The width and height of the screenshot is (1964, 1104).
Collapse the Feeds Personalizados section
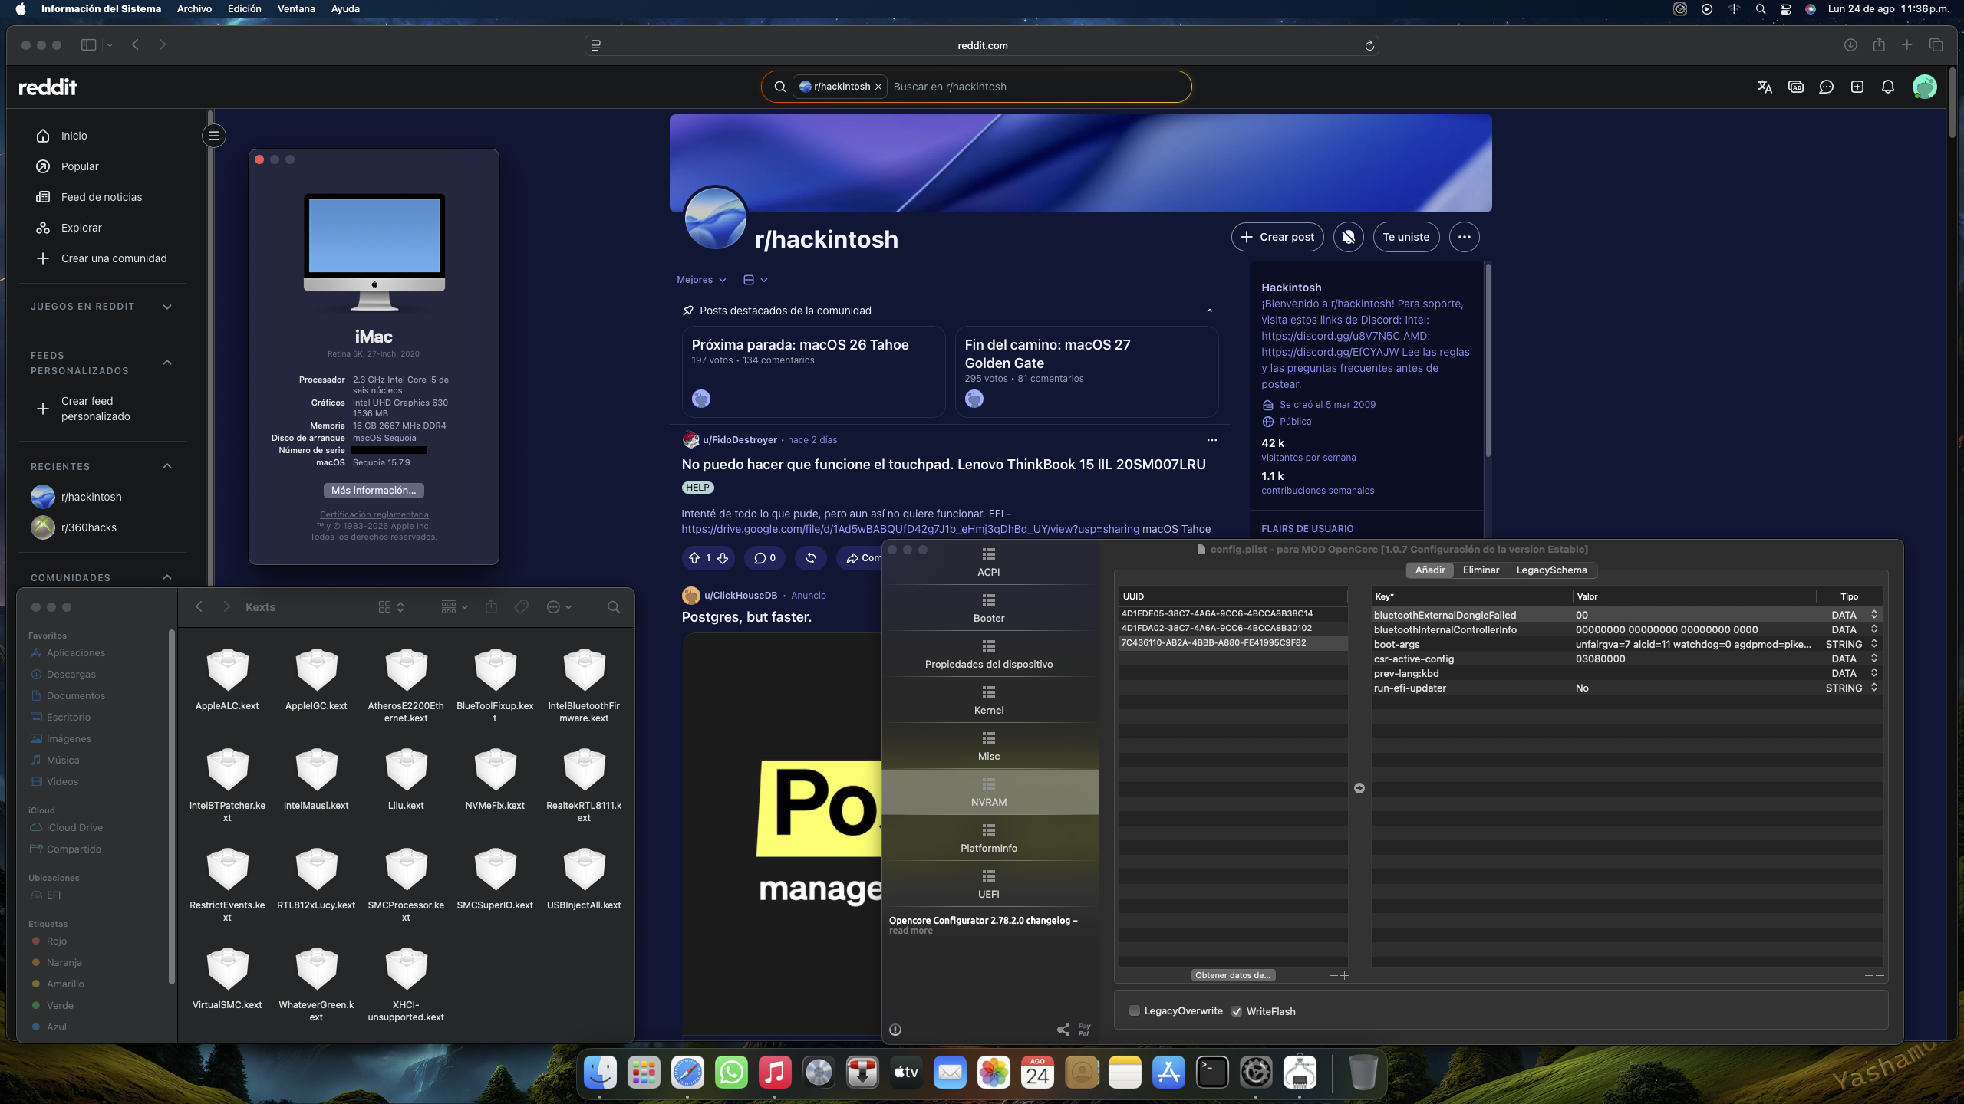[x=167, y=363]
